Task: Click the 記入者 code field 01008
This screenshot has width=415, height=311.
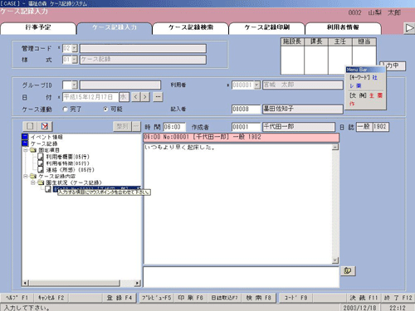Action: click(246, 109)
